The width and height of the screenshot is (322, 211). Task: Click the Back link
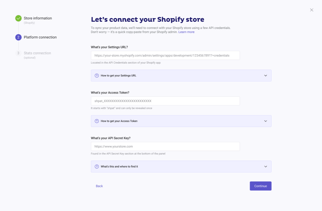pyautogui.click(x=99, y=186)
